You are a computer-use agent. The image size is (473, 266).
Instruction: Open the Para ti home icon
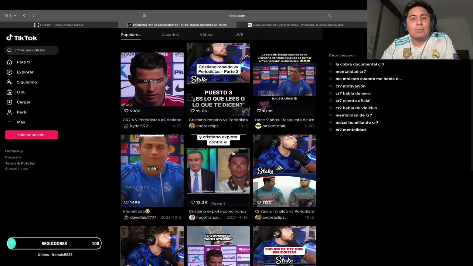tap(10, 62)
